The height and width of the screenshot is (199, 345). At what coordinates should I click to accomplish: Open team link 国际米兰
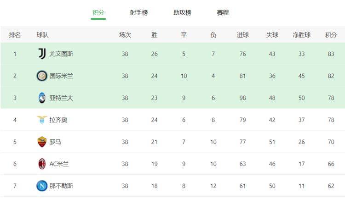pos(61,76)
